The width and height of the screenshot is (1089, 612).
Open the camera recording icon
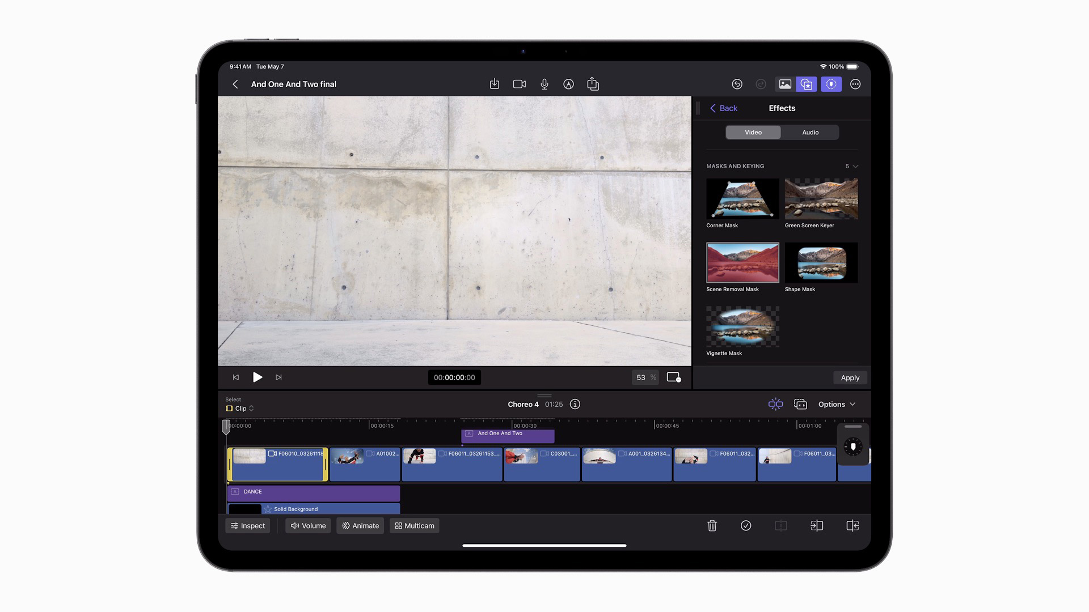519,84
